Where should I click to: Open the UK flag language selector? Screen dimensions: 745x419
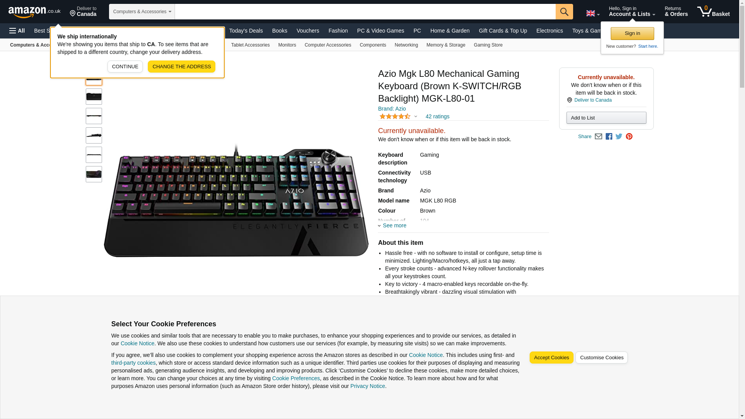[593, 14]
